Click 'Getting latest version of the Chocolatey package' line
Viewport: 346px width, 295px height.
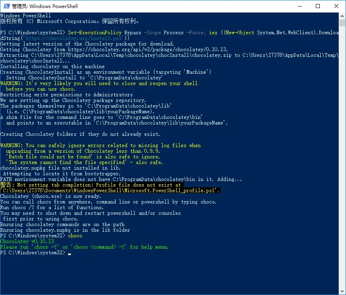point(87,44)
